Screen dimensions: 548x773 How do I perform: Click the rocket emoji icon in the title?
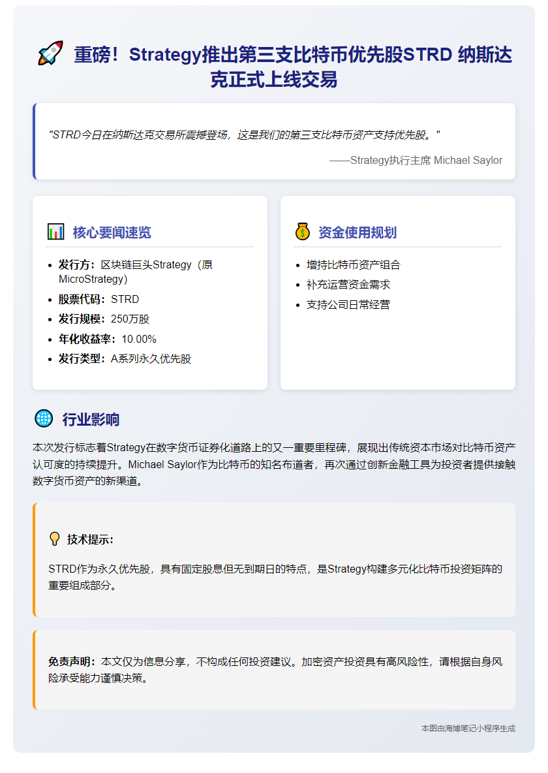[50, 54]
